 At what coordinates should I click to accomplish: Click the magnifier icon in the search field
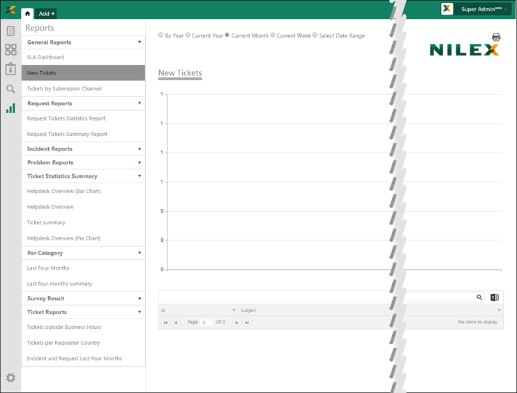click(479, 297)
